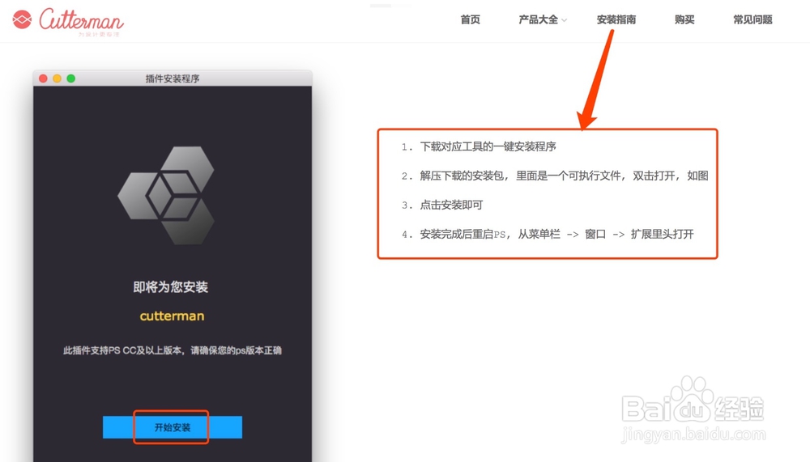Open the 首页 nav item
The width and height of the screenshot is (810, 462).
click(470, 19)
